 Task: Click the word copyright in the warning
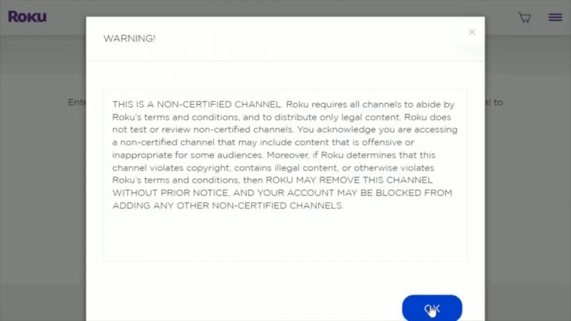208,168
